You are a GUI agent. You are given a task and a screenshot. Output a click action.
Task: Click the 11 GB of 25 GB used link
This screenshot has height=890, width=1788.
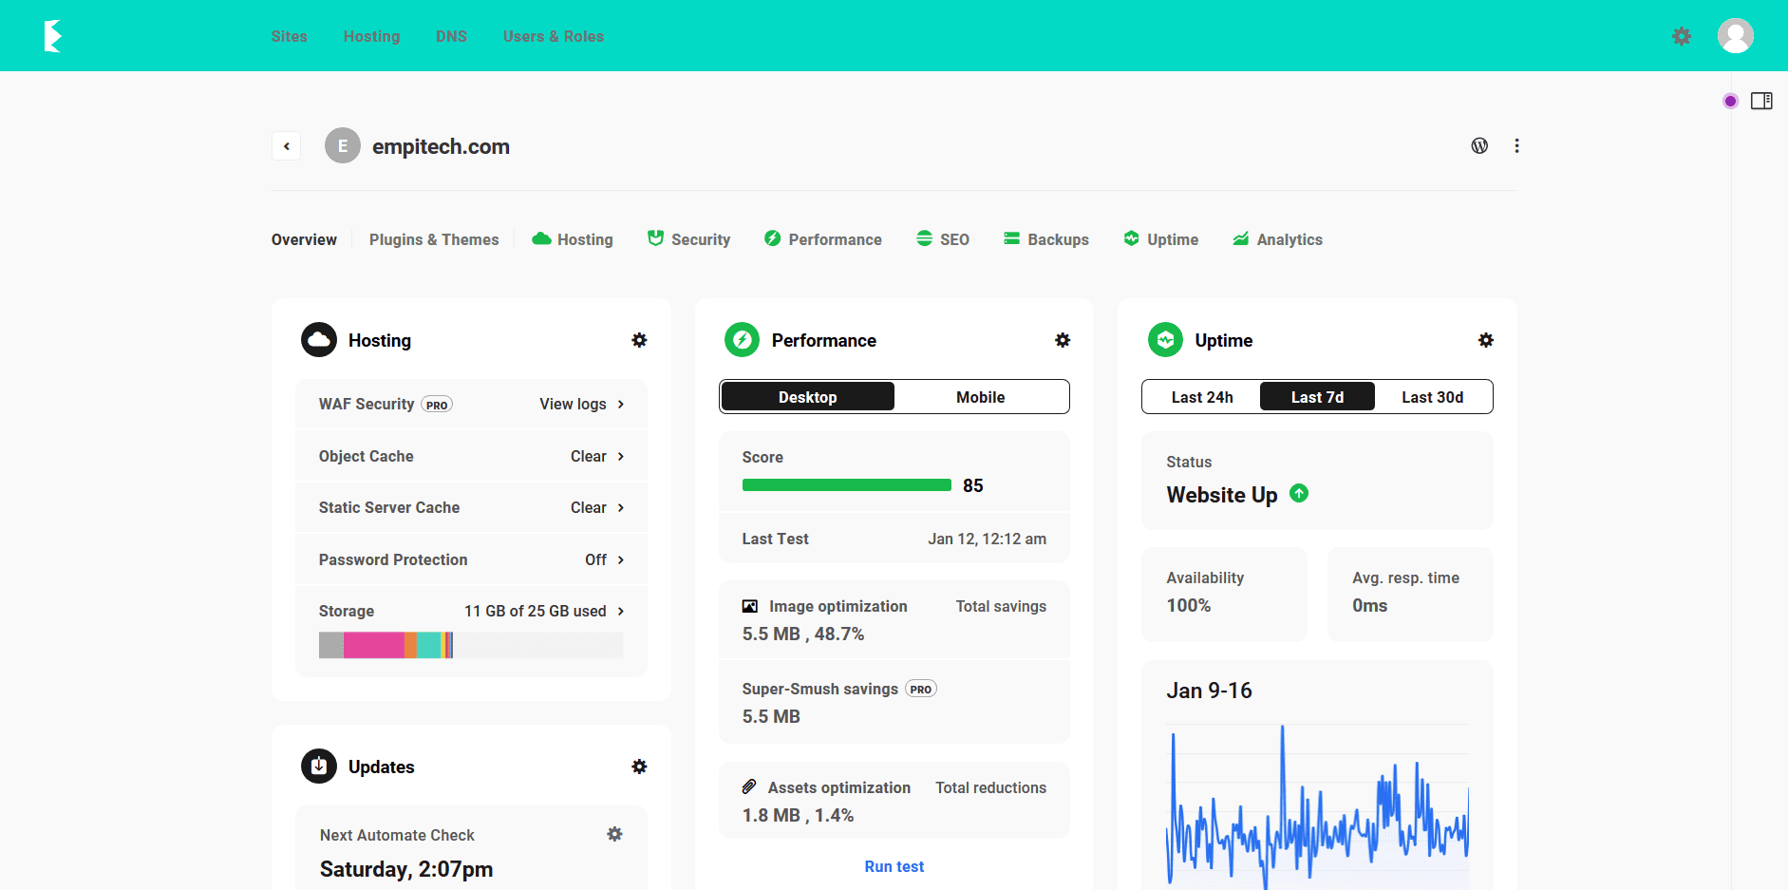(x=535, y=612)
